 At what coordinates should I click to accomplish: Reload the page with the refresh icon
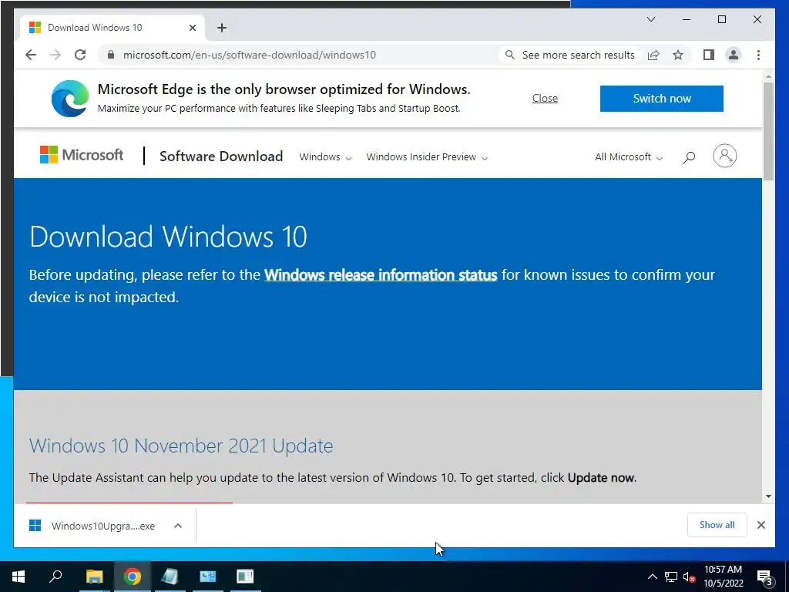tap(80, 55)
